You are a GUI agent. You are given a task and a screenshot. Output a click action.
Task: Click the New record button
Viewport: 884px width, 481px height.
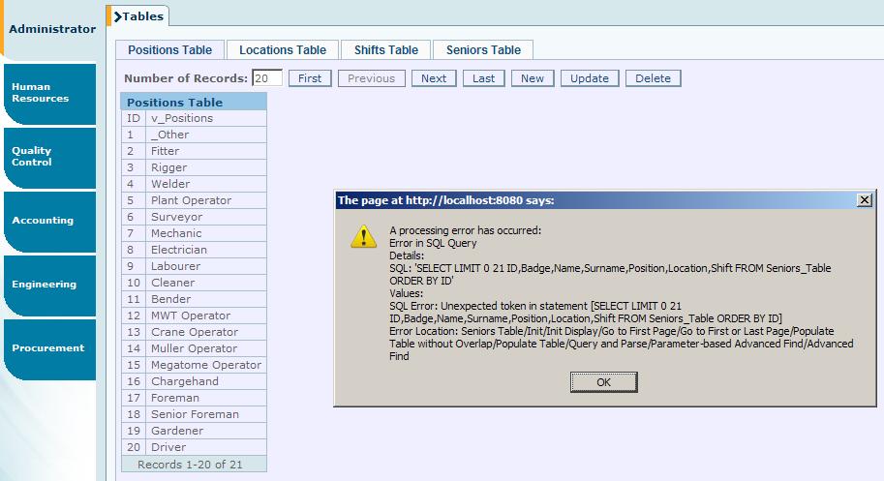point(533,78)
